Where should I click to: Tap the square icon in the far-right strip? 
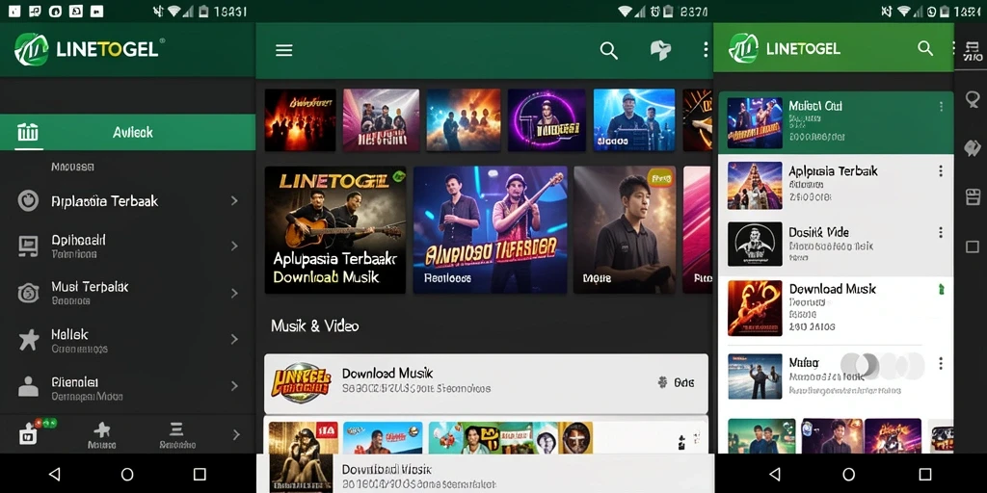coord(973,246)
